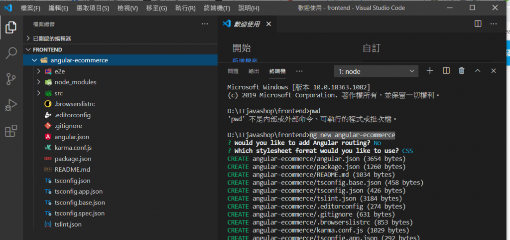
Task: Click the 檔案總管 panel title
Action: tap(44, 24)
